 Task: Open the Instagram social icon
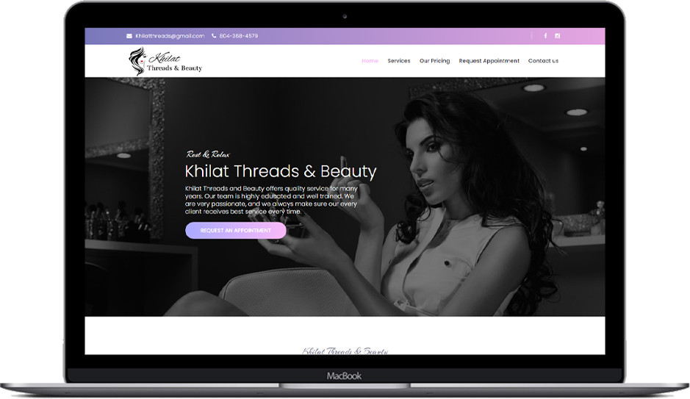[558, 36]
